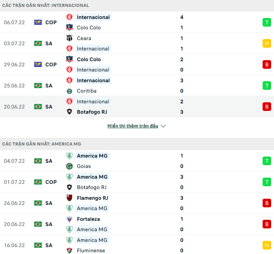Click COP competition flag on 06.07.22 match
This screenshot has width=274, height=254.
(x=38, y=22)
